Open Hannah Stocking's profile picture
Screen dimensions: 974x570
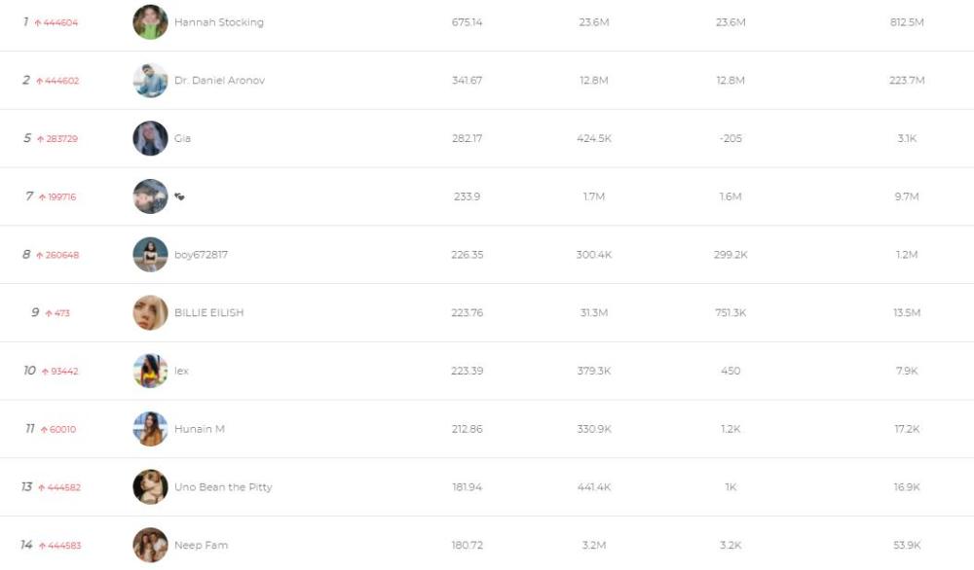pos(150,22)
